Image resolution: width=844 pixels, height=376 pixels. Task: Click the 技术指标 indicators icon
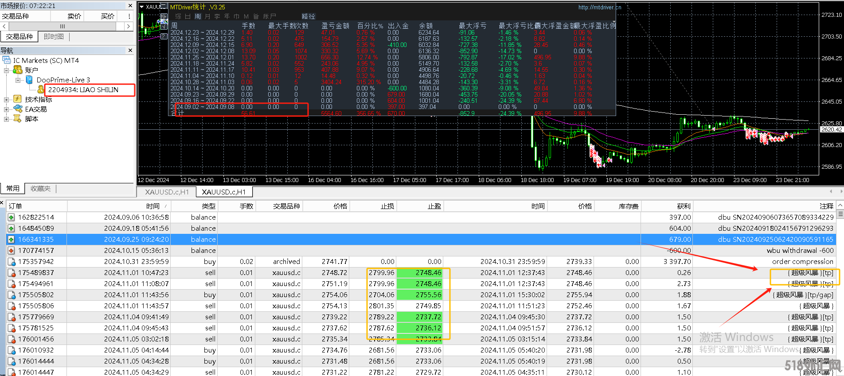click(x=18, y=99)
